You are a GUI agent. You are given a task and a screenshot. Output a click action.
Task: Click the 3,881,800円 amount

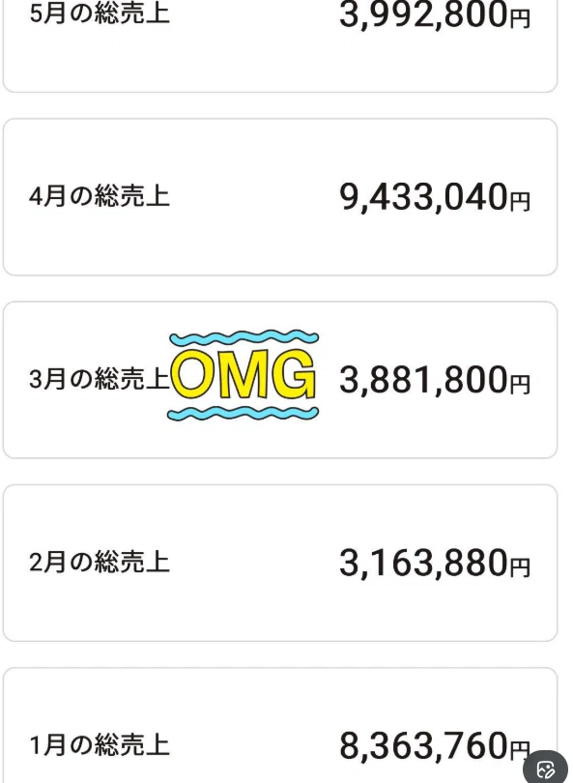coord(435,380)
